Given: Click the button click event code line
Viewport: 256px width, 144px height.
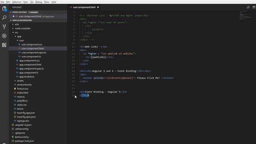Looking at the screenshot, I should pyautogui.click(x=128, y=78).
